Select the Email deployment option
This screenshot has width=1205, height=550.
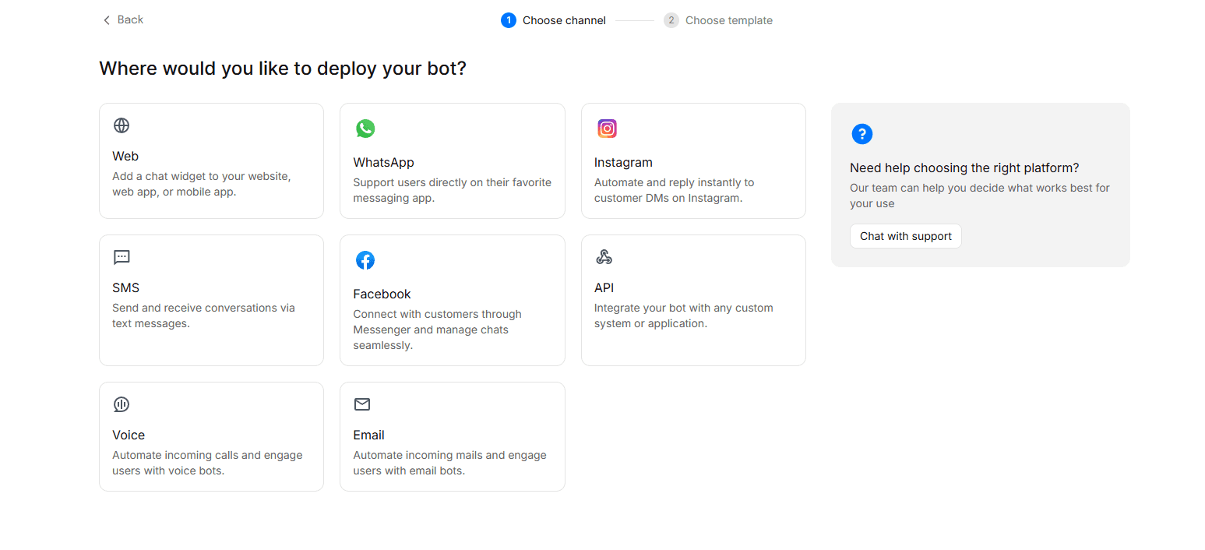pyautogui.click(x=452, y=436)
